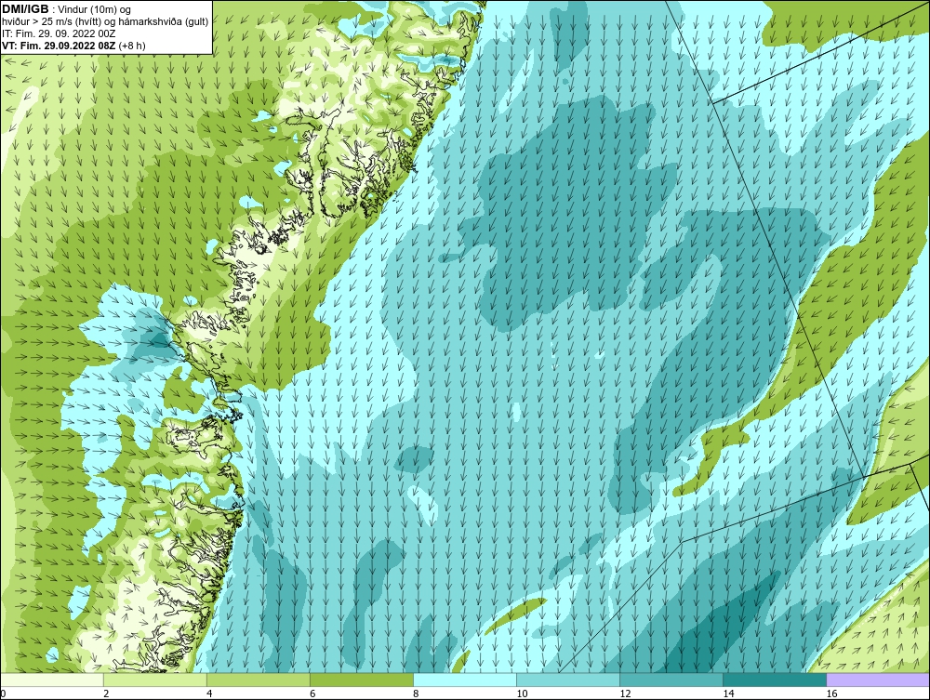Pick the light green legend swatch for 2–4 m/s
Image resolution: width=930 pixels, height=700 pixels.
pos(154,680)
